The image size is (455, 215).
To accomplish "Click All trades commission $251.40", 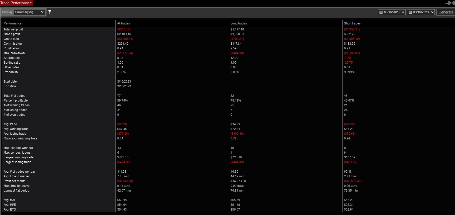I will pos(123,44).
